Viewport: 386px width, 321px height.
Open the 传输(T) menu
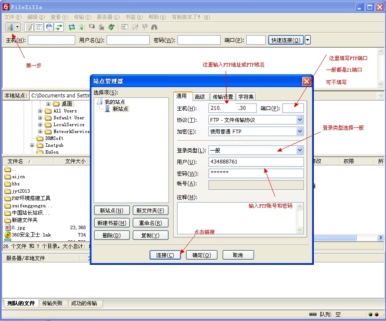(x=83, y=17)
